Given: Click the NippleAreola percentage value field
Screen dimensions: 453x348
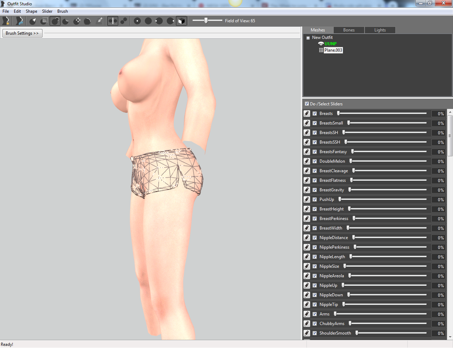Looking at the screenshot, I should click(438, 276).
